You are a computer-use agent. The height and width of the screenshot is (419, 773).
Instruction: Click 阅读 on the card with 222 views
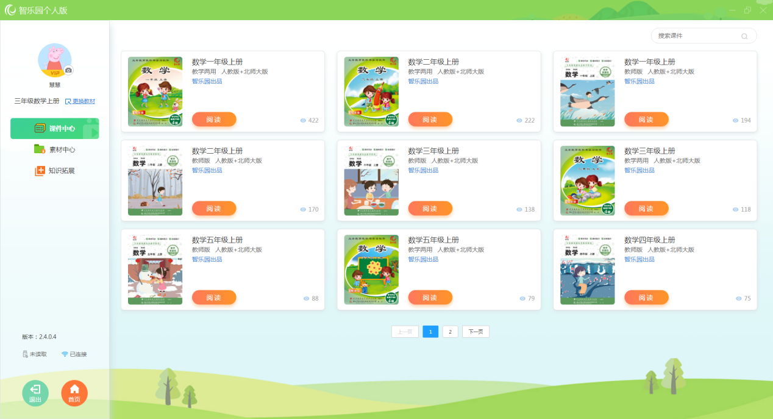[x=430, y=120]
